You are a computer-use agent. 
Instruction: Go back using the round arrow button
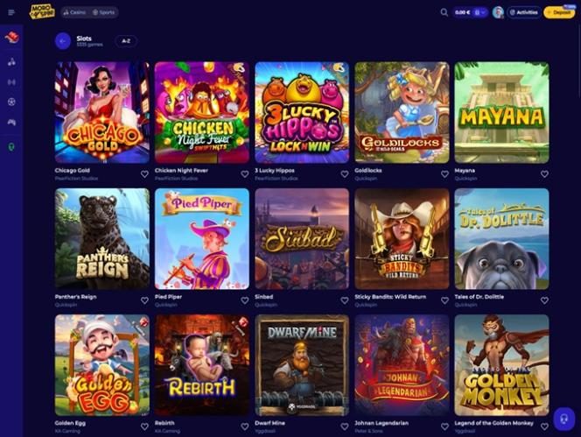pyautogui.click(x=63, y=41)
